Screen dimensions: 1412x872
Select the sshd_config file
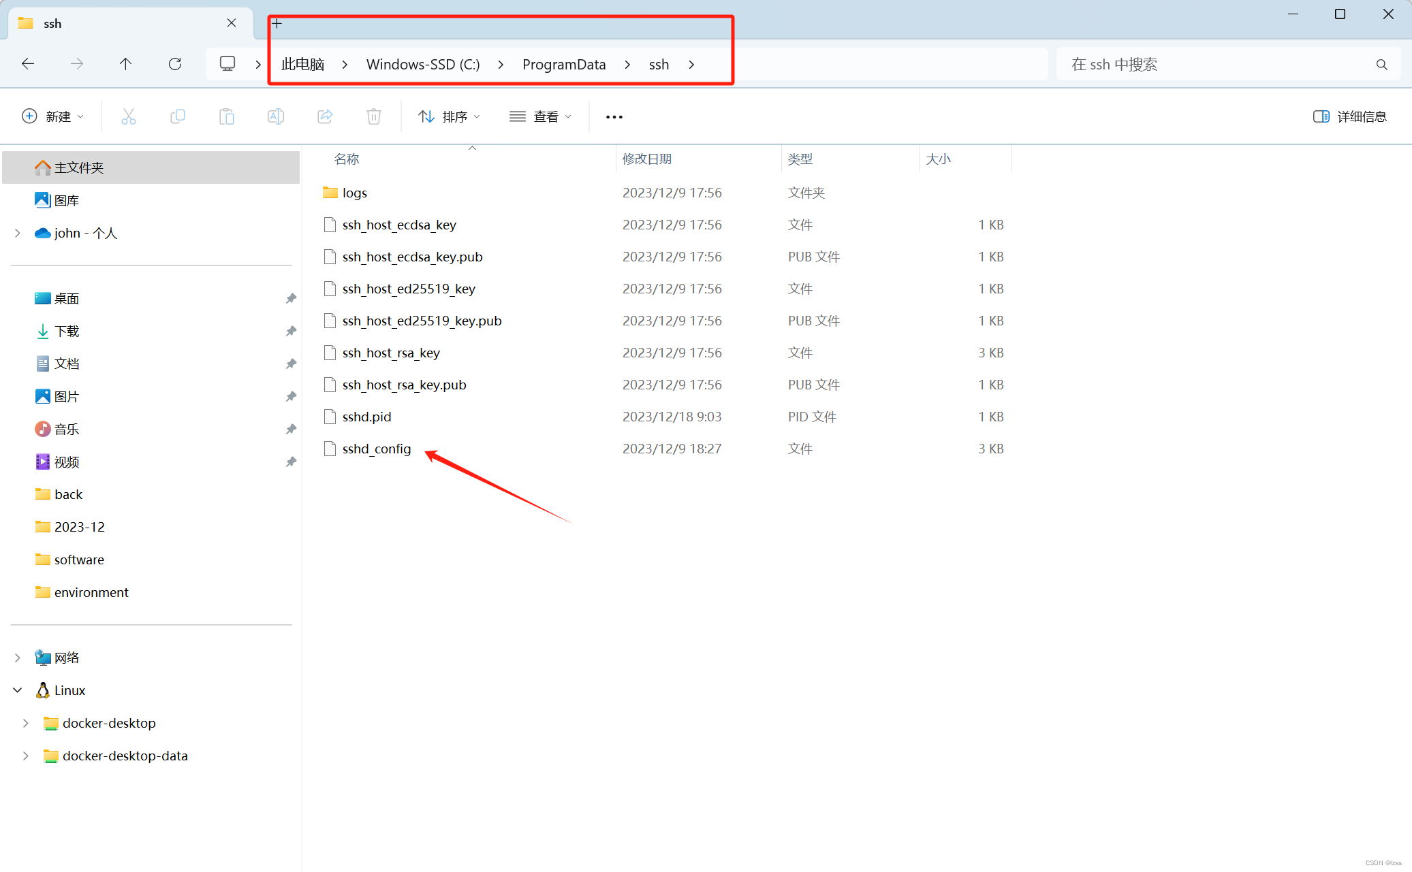[377, 449]
